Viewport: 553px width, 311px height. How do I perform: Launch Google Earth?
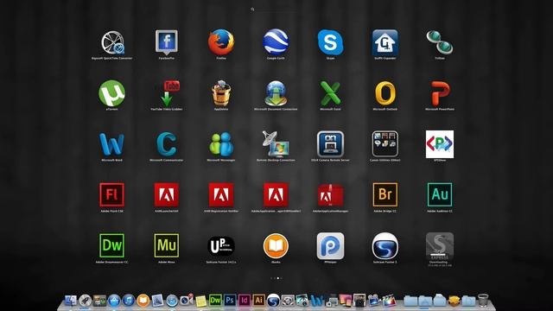276,42
